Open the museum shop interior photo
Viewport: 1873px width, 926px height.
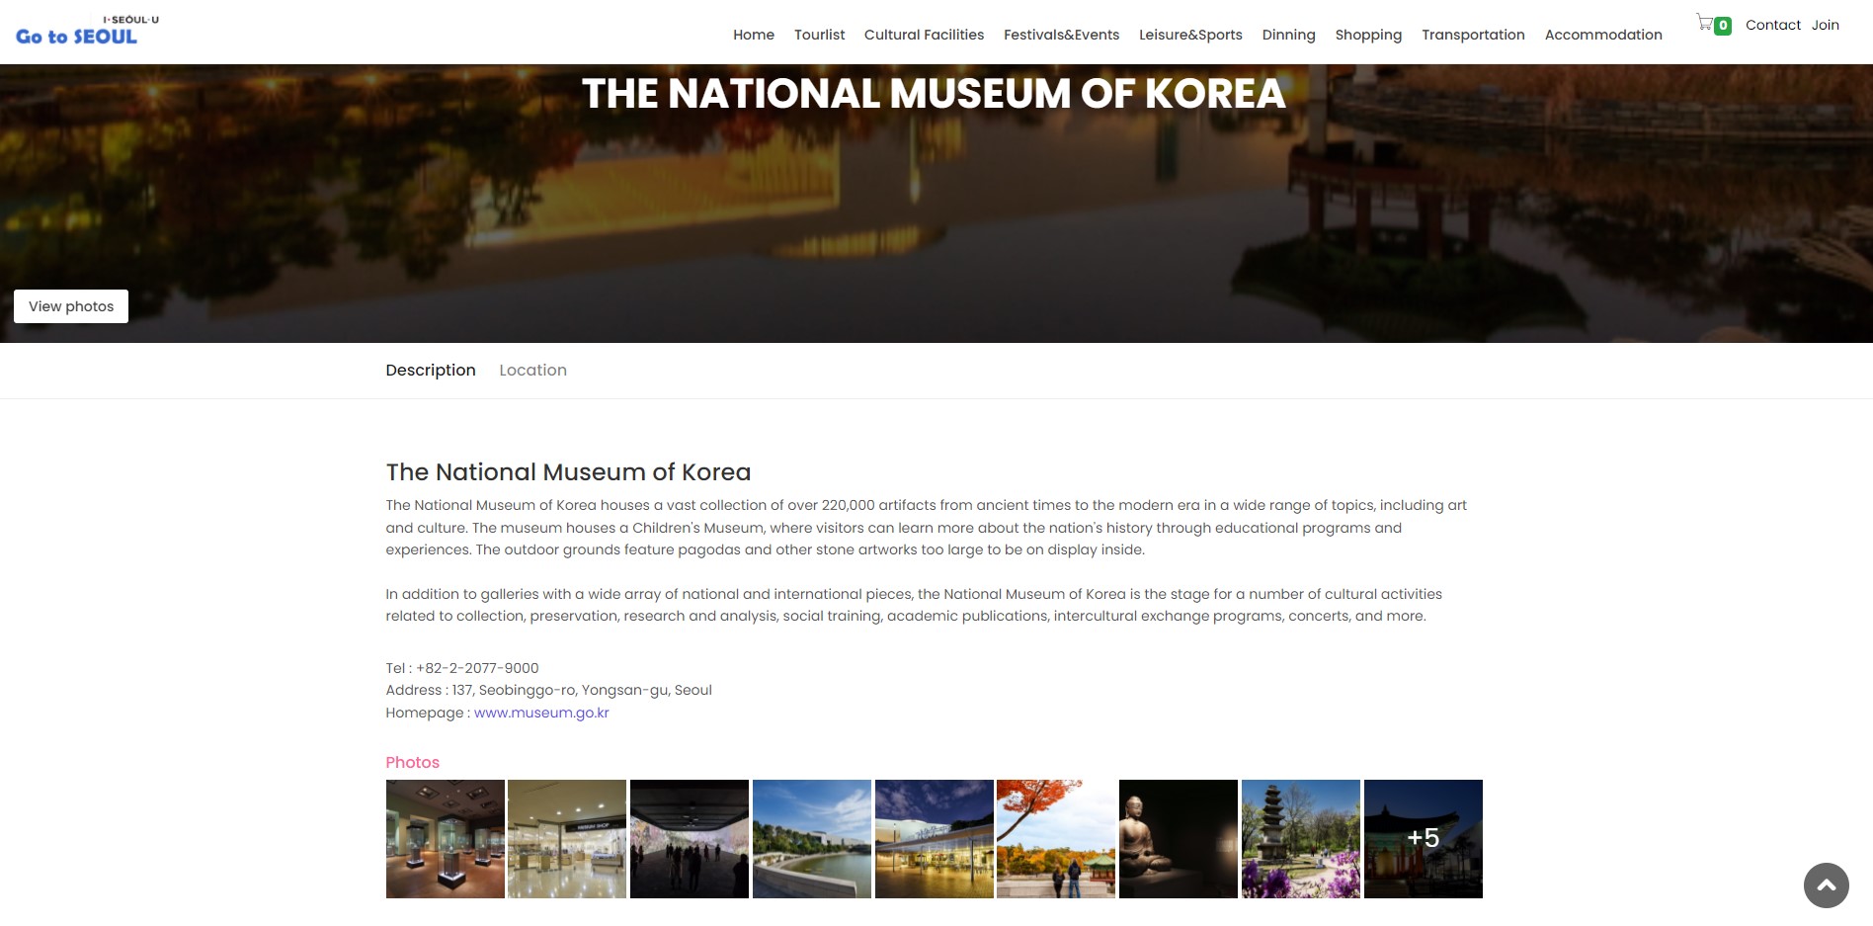coord(567,839)
